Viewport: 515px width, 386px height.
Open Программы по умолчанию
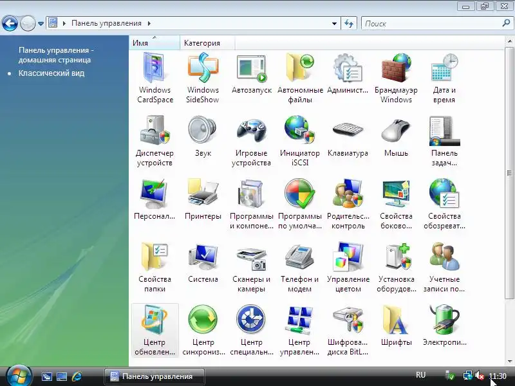click(300, 205)
